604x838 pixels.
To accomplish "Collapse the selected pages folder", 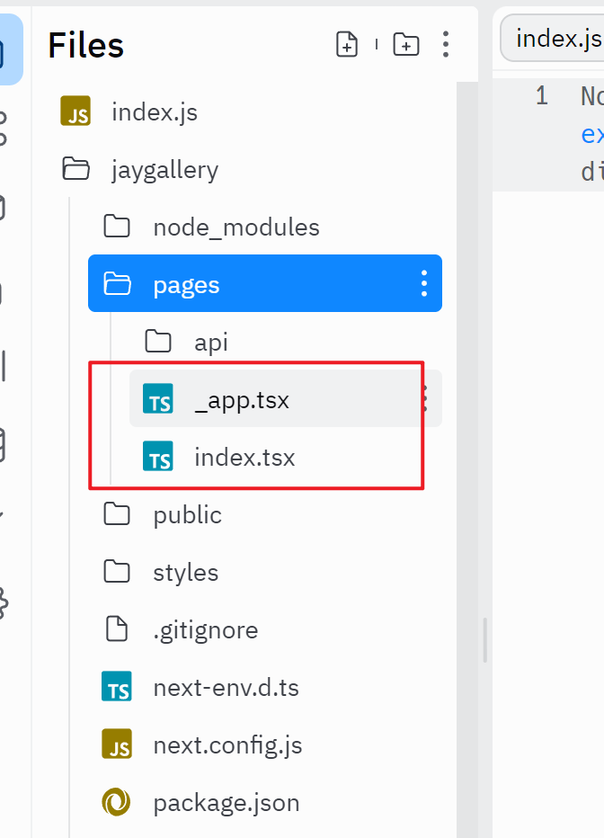I will (x=265, y=284).
